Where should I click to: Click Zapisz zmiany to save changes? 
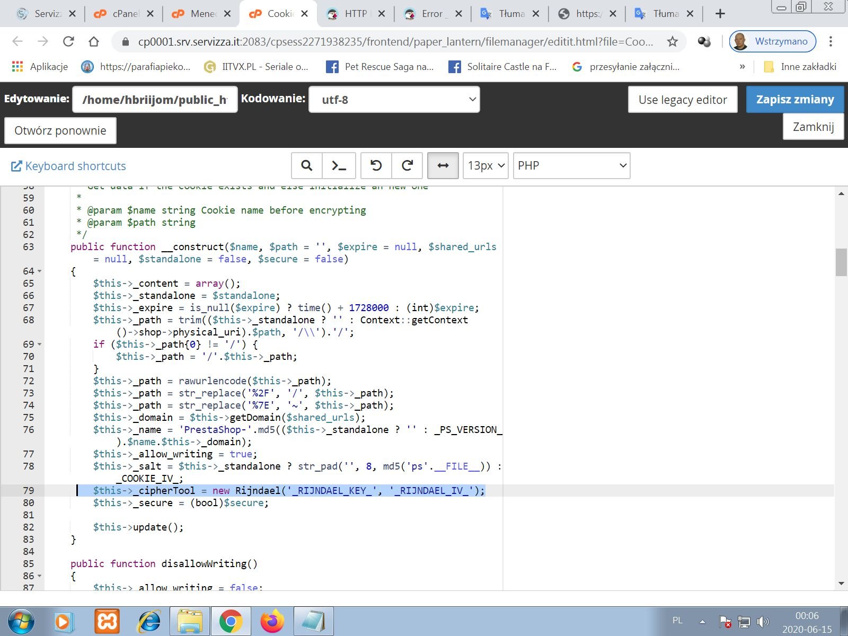(794, 100)
